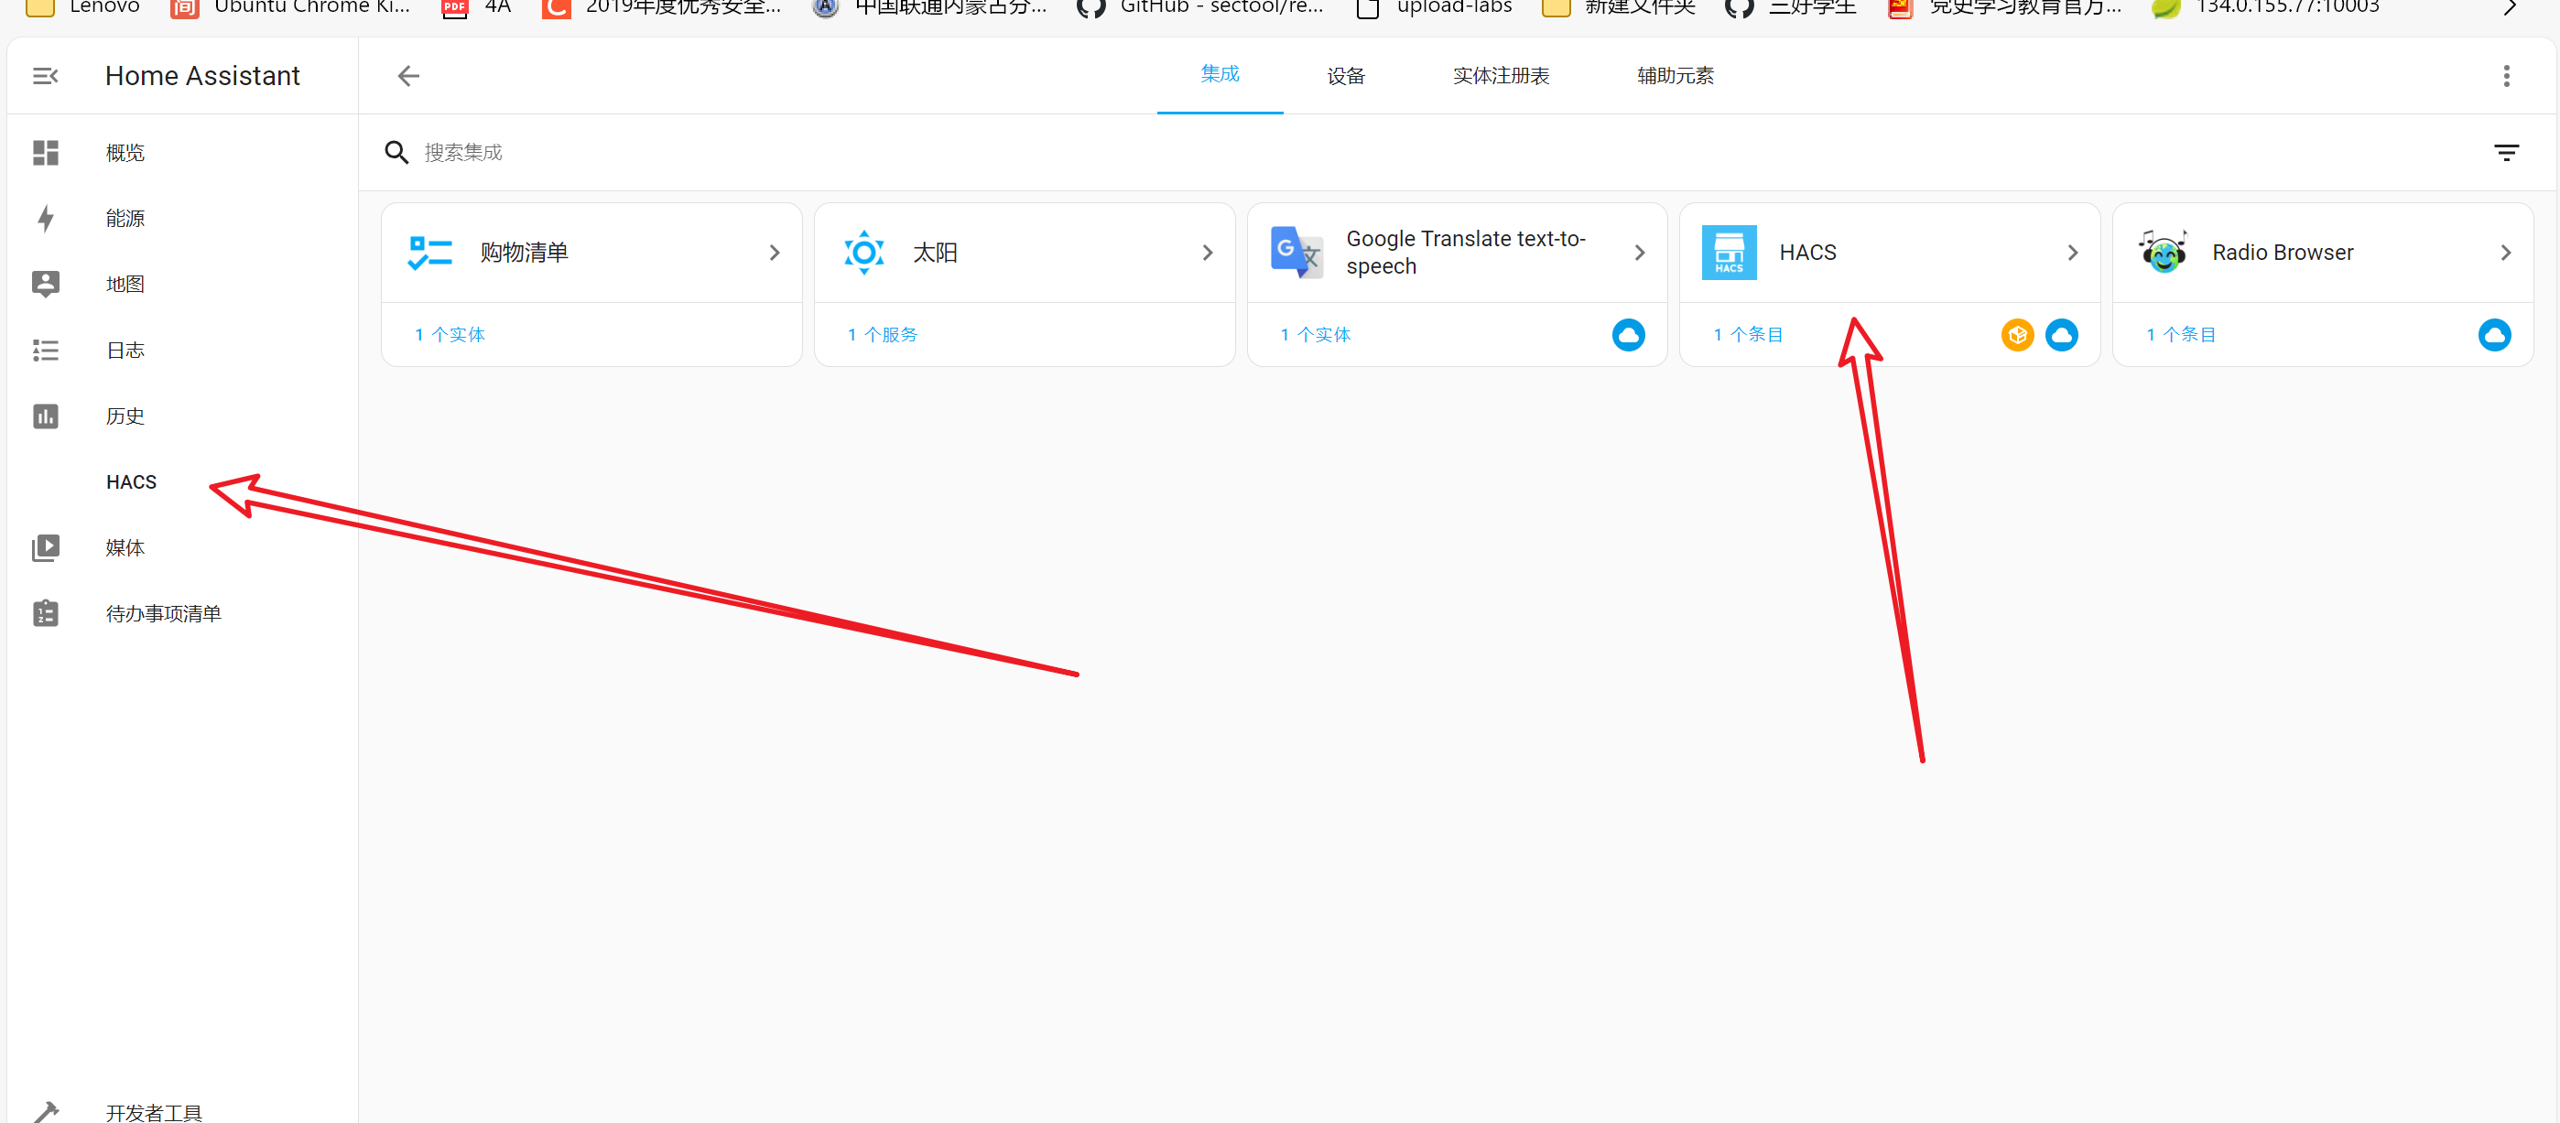Open the 历史 chart icon in sidebar
The image size is (2560, 1123).
tap(45, 416)
